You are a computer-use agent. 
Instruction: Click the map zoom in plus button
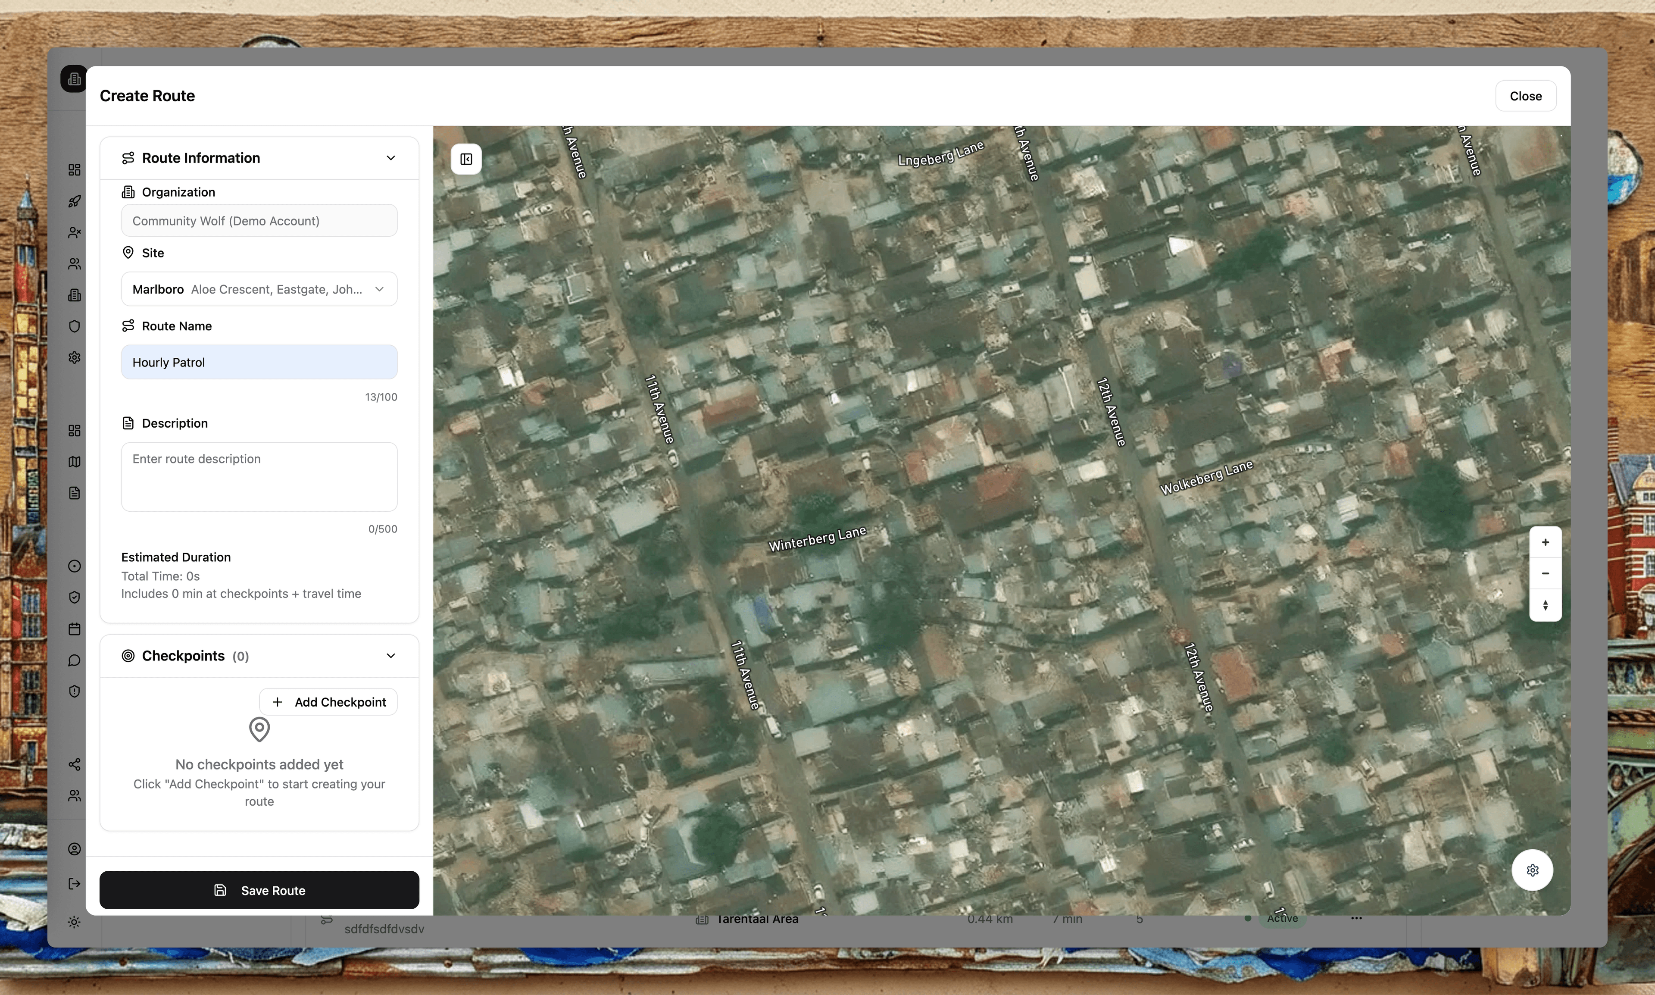click(1545, 542)
